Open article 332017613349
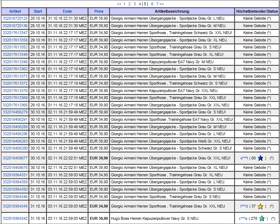The height and width of the screenshot is (224, 280). pos(15,54)
